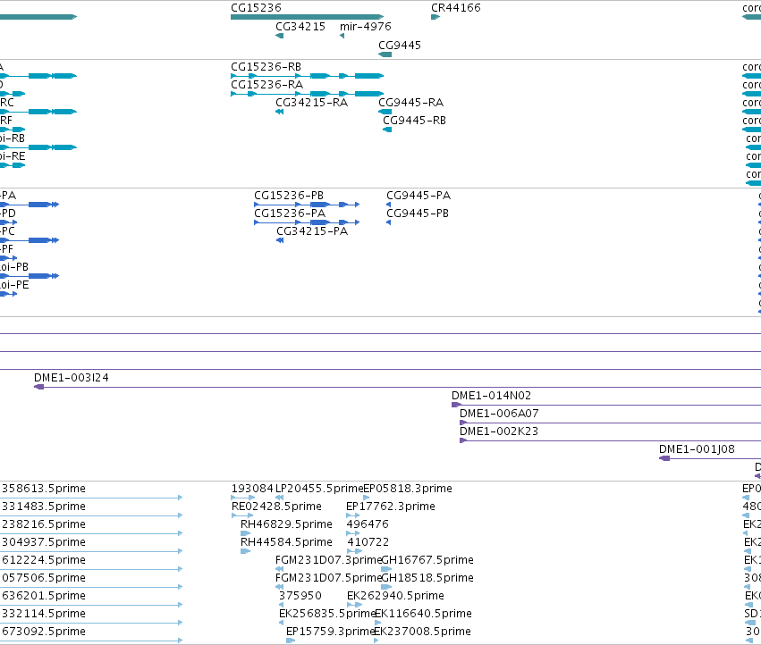Click the mir-4976 gene label
The height and width of the screenshot is (645, 761).
pos(366,26)
